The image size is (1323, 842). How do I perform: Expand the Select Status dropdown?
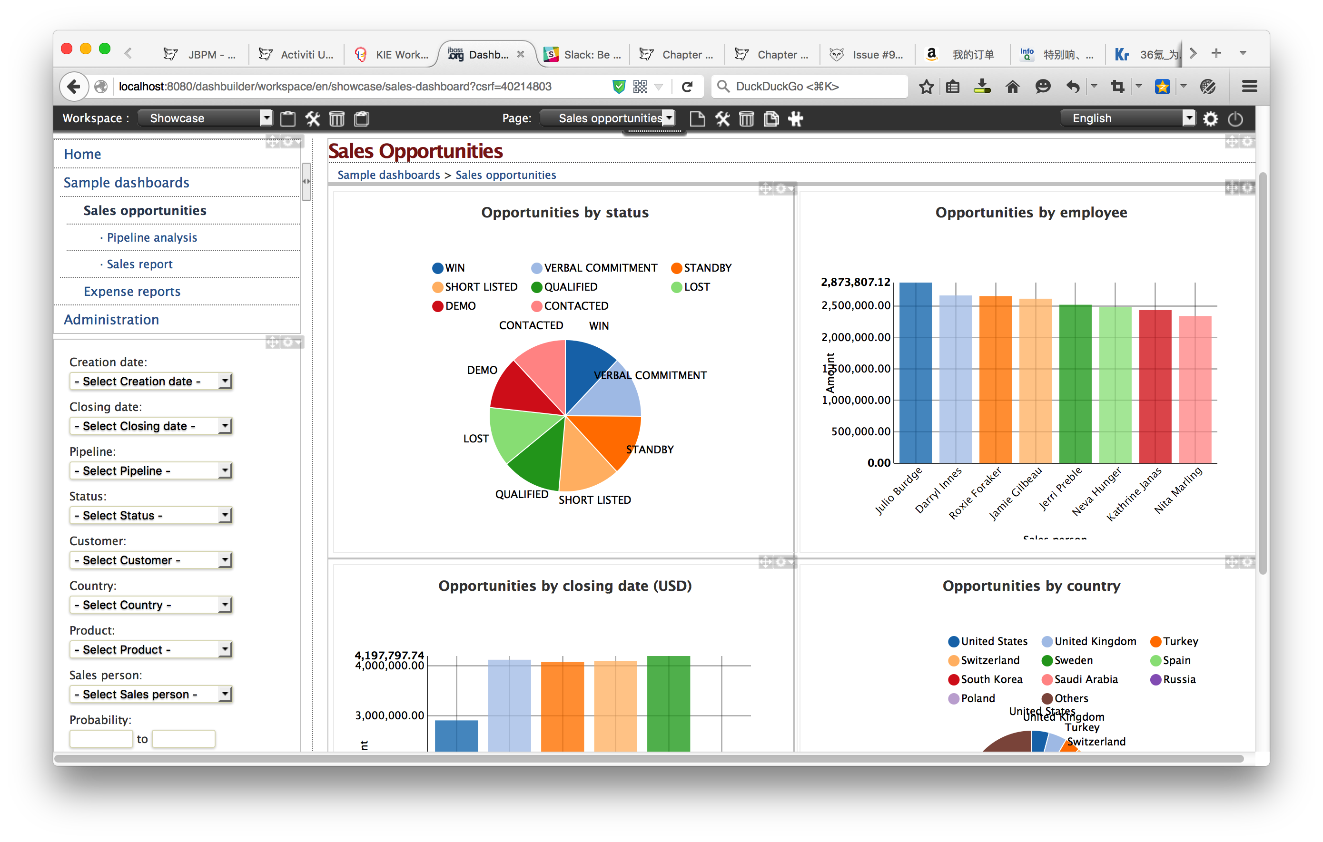click(x=151, y=515)
